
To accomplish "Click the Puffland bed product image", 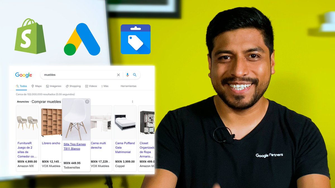I will click(125, 122).
